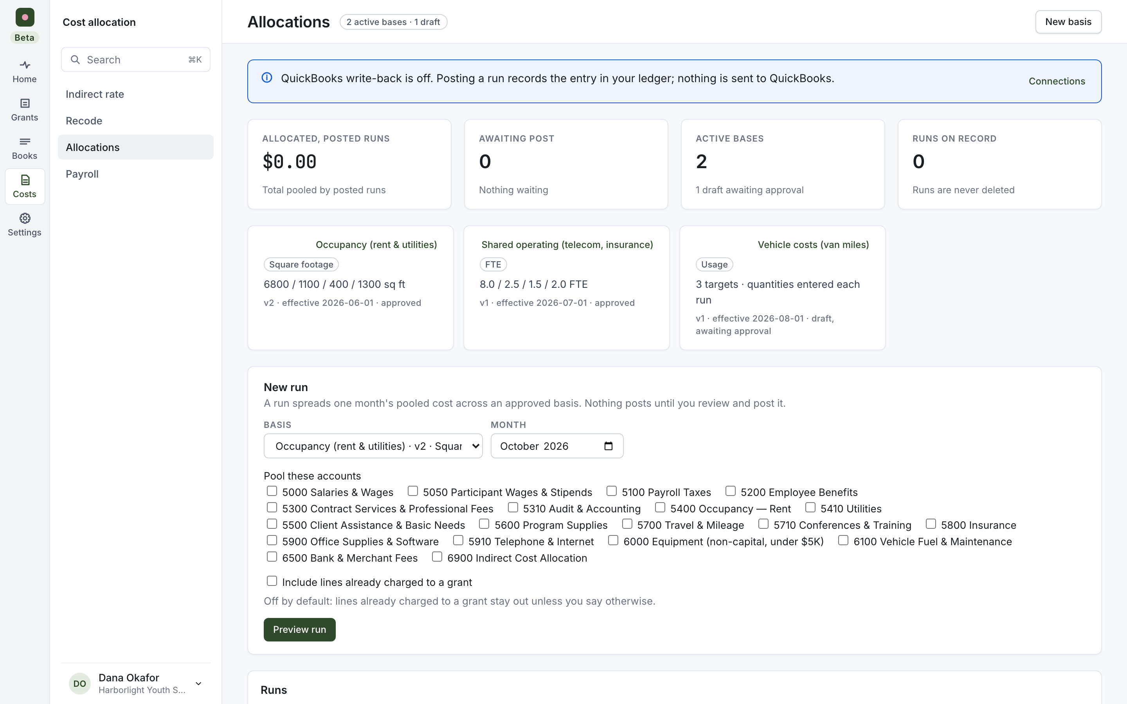Check 5400 Occupancy — Rent
The height and width of the screenshot is (704, 1127).
[660, 508]
